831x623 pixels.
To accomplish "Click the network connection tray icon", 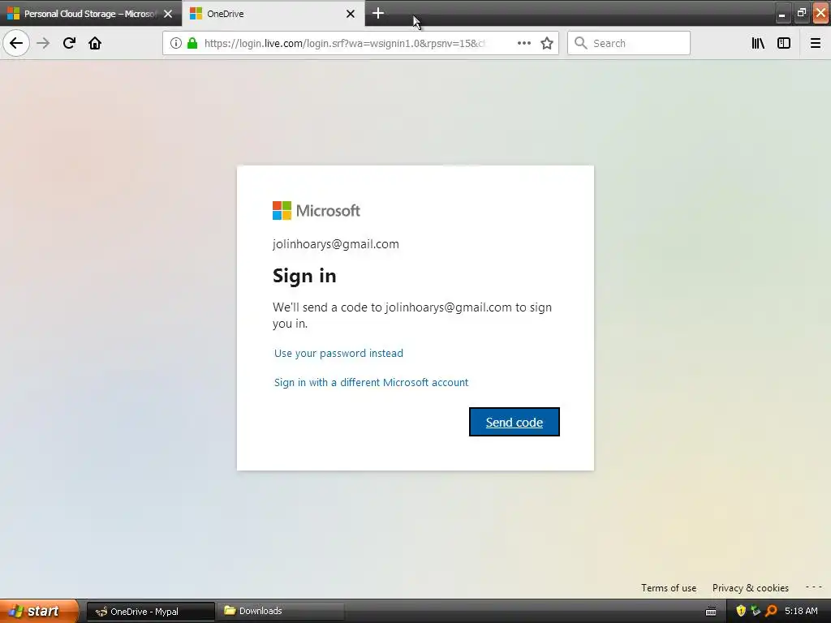I will (x=756, y=611).
